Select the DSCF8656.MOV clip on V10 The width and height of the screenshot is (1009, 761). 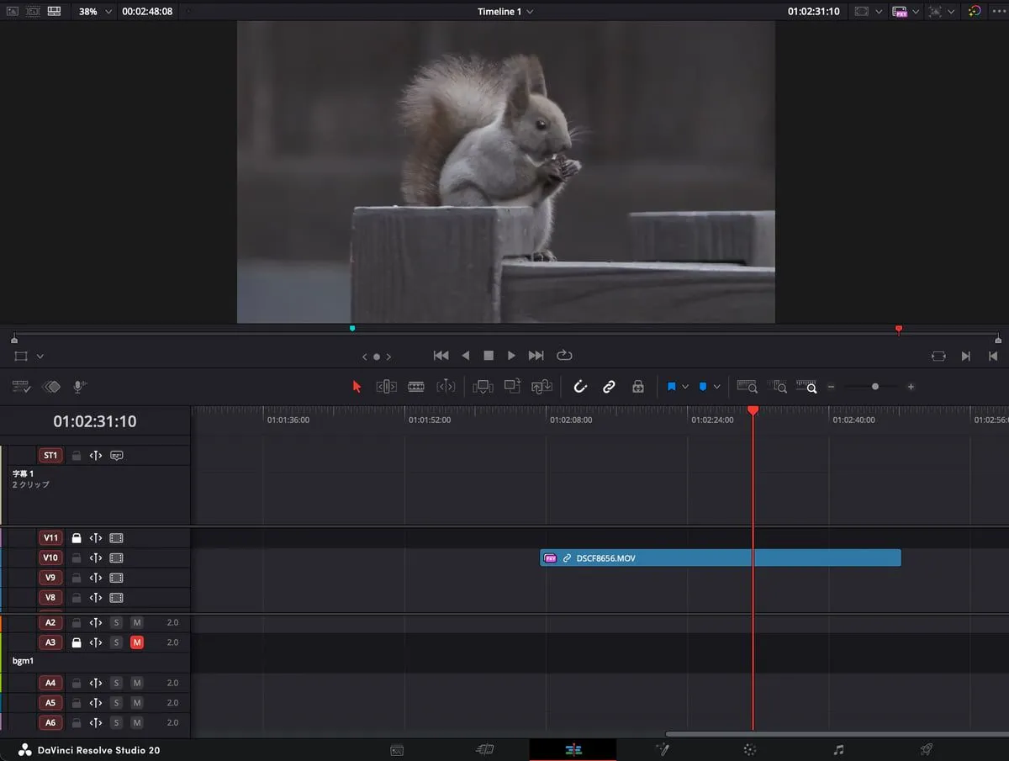pos(721,558)
